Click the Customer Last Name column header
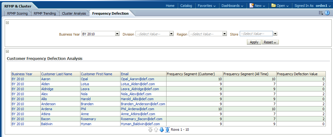Screen dimensions: 333x137 point(57,74)
